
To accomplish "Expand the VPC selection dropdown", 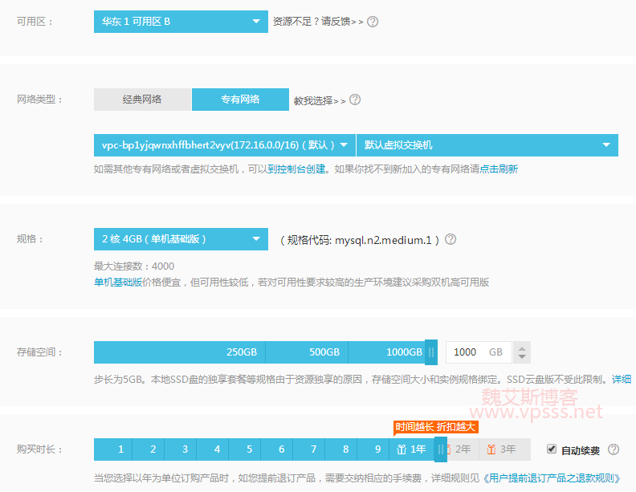I will [x=224, y=145].
